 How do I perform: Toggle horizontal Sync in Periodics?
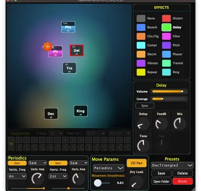pos(58,163)
